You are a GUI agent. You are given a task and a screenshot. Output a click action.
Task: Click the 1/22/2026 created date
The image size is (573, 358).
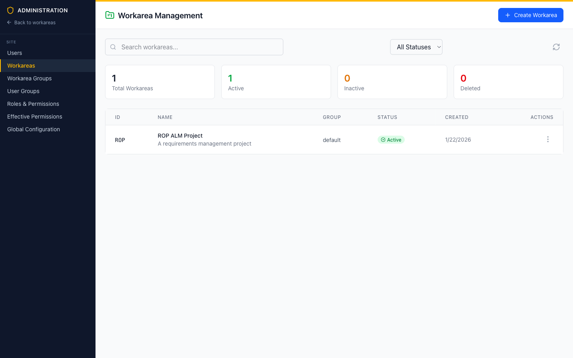pos(458,140)
